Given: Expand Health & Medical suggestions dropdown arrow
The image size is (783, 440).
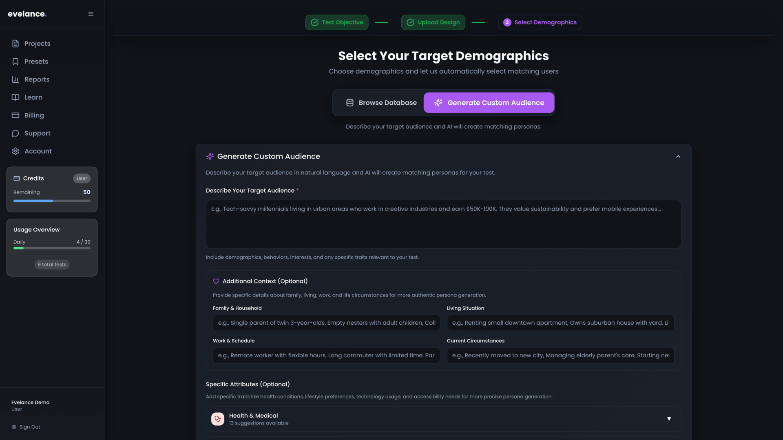Looking at the screenshot, I should tap(669, 419).
